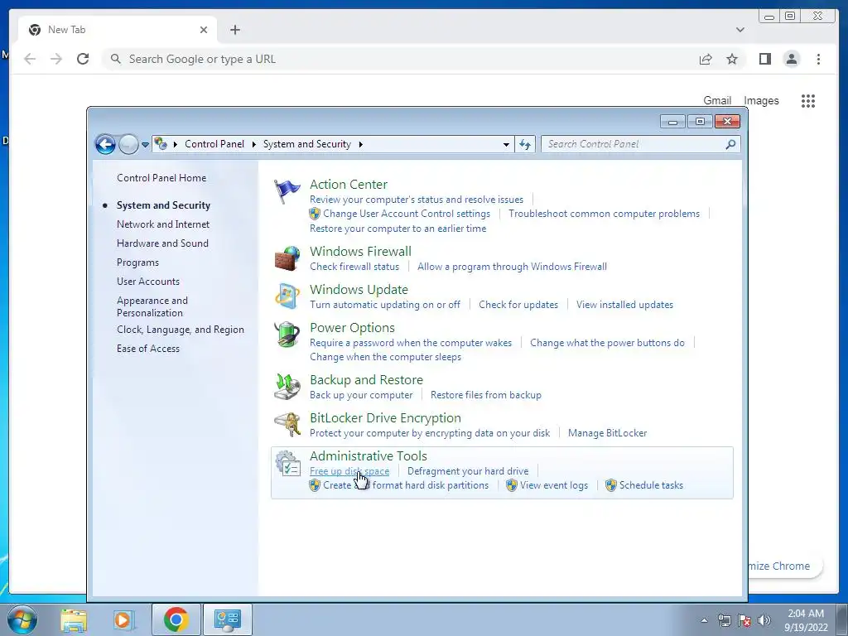Click the Control Panel icon in address bar
This screenshot has height=636, width=848.
(160, 144)
